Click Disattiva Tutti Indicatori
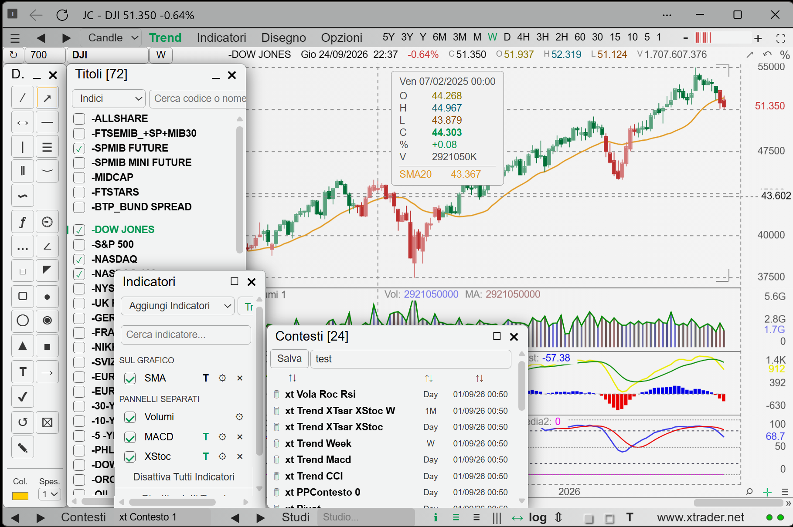Screen dimensions: 793x527 (x=184, y=477)
